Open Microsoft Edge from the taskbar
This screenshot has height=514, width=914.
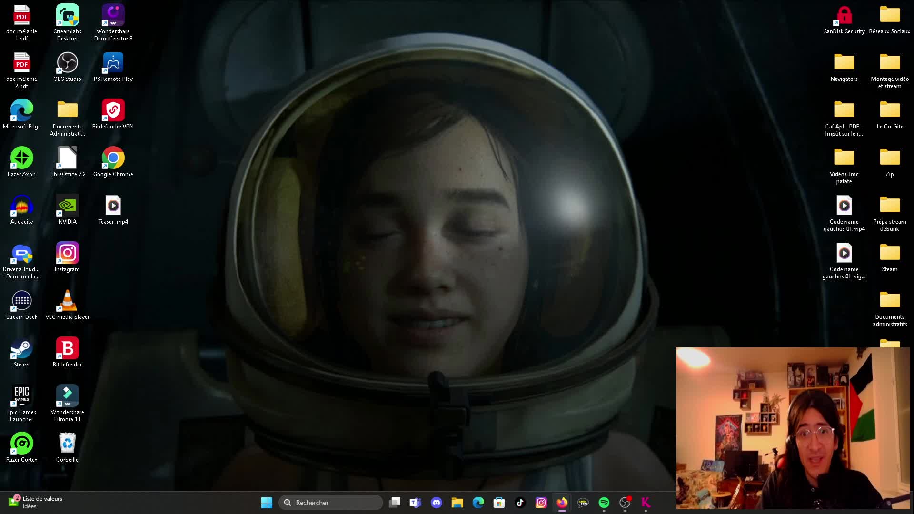click(478, 503)
